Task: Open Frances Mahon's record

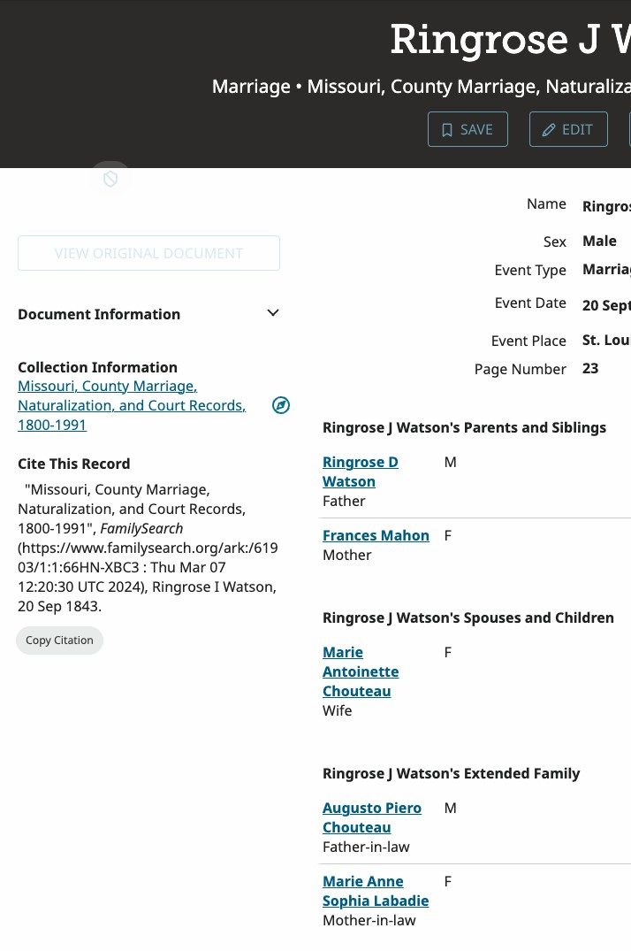Action: pos(376,535)
